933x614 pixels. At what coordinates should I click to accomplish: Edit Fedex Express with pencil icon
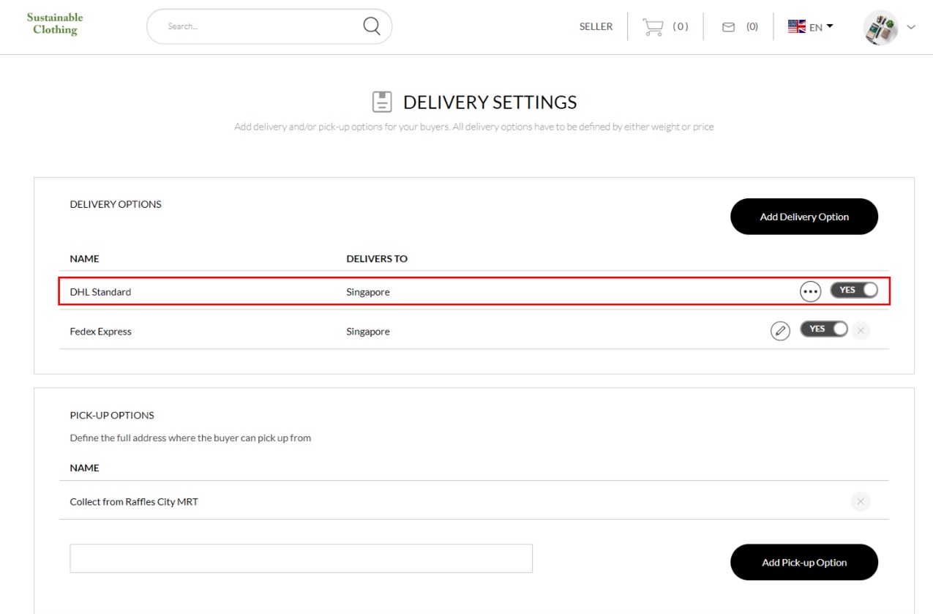click(x=780, y=331)
